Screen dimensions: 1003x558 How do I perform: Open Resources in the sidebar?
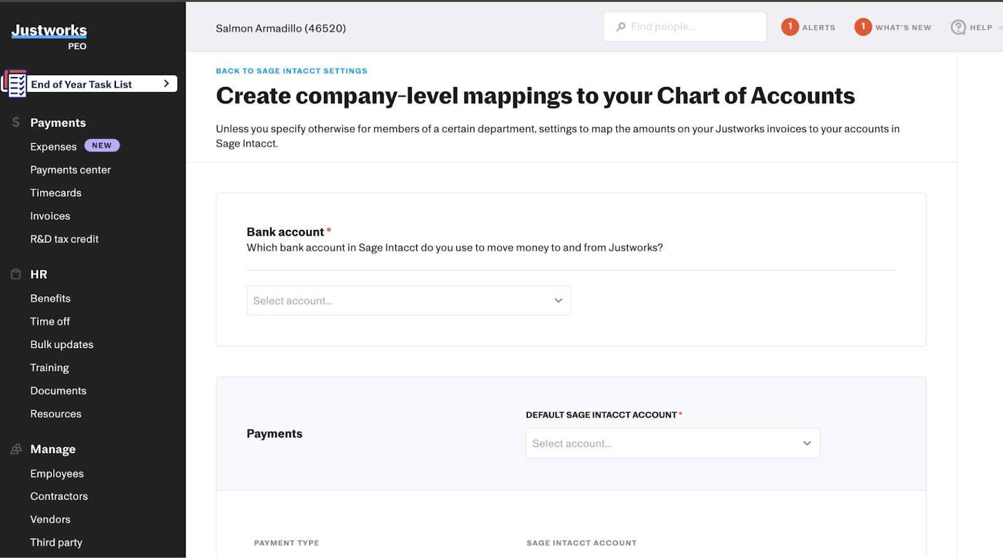click(x=56, y=414)
